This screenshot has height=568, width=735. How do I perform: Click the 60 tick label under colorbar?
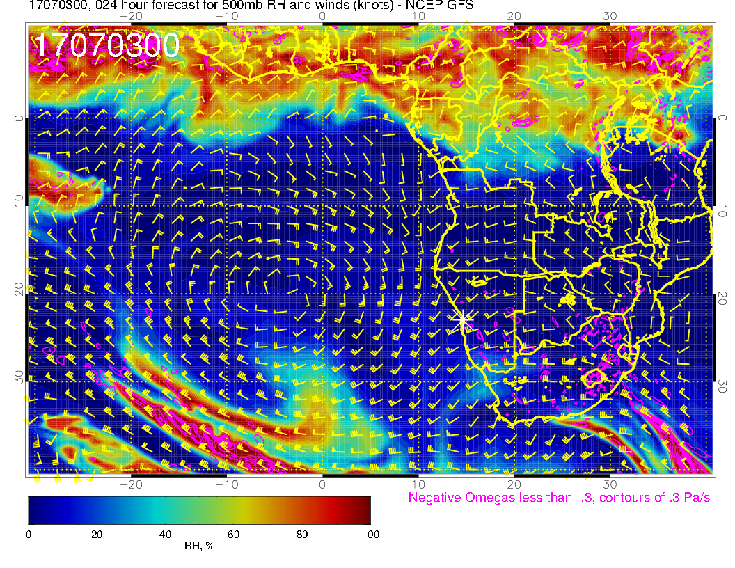[x=233, y=534]
